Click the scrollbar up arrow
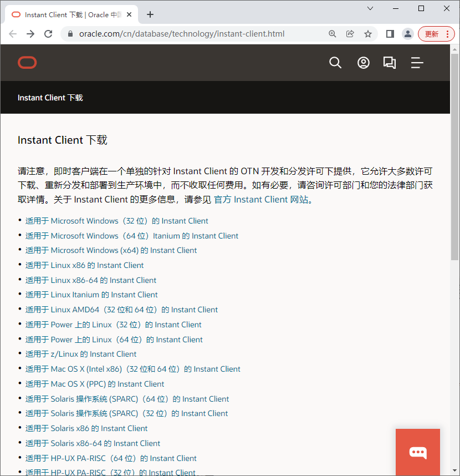This screenshot has height=476, width=460. click(454, 49)
